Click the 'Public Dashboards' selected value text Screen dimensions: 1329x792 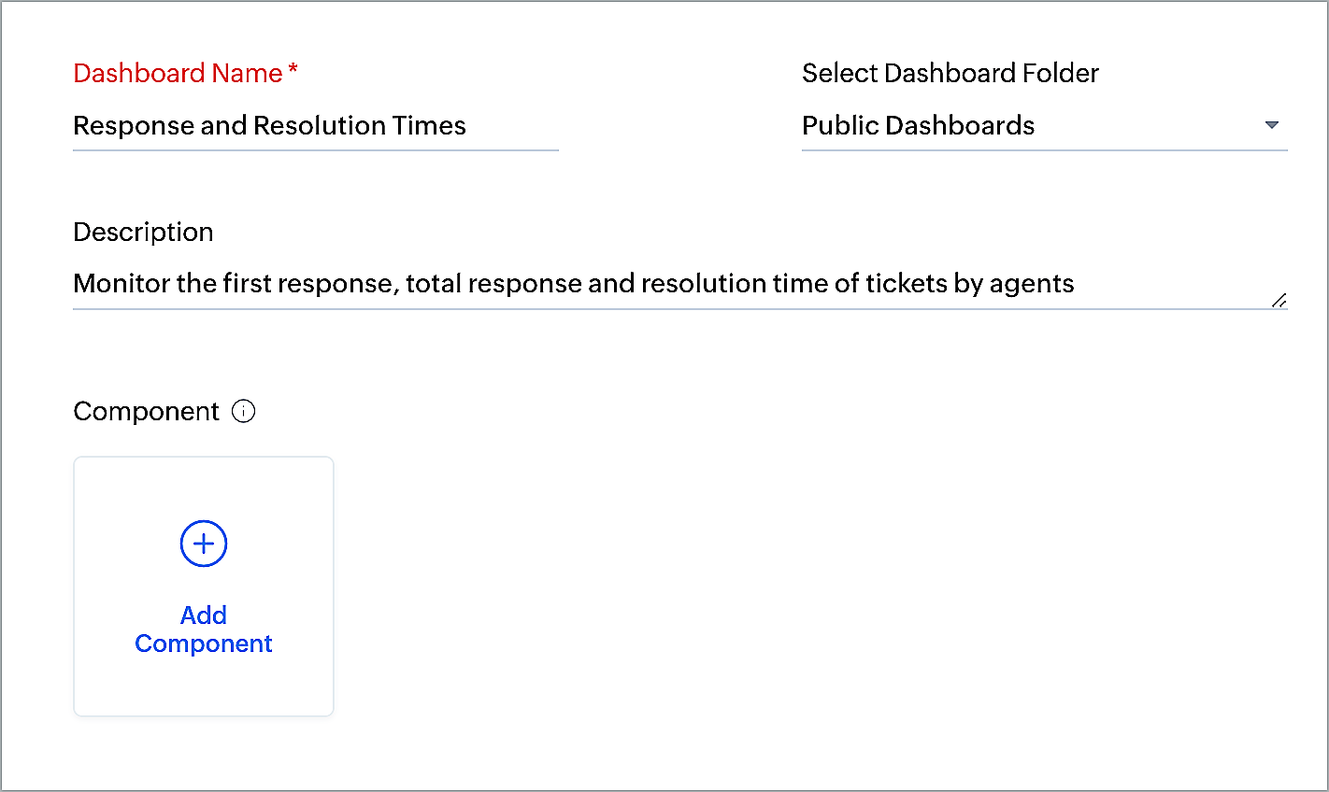tap(918, 125)
